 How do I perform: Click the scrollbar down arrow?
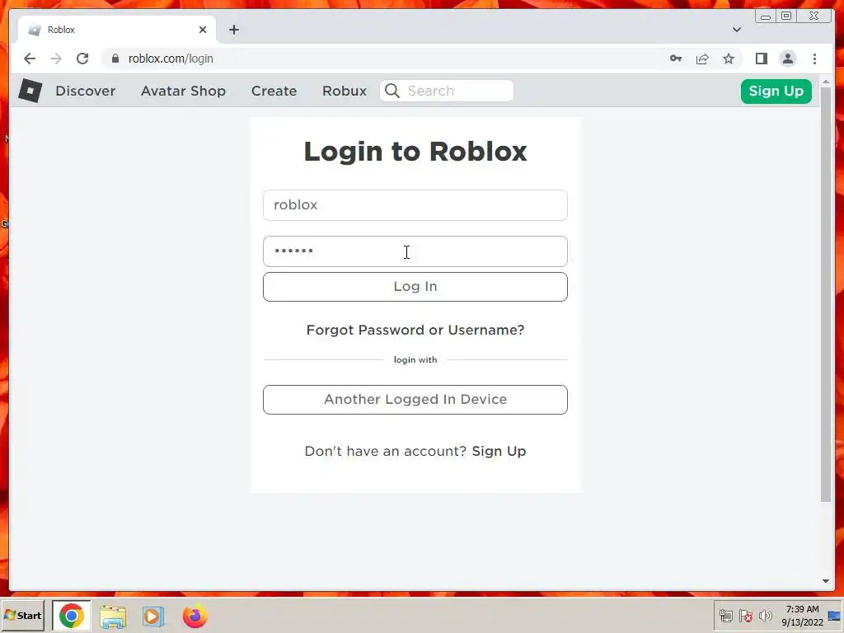click(826, 581)
